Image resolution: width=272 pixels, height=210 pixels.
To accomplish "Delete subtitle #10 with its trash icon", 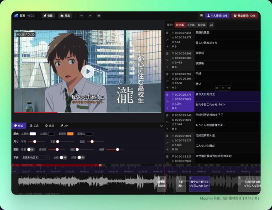I will pyautogui.click(x=167, y=136).
